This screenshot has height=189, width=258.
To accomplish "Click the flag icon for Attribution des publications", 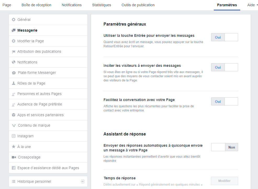I will tap(14, 52).
